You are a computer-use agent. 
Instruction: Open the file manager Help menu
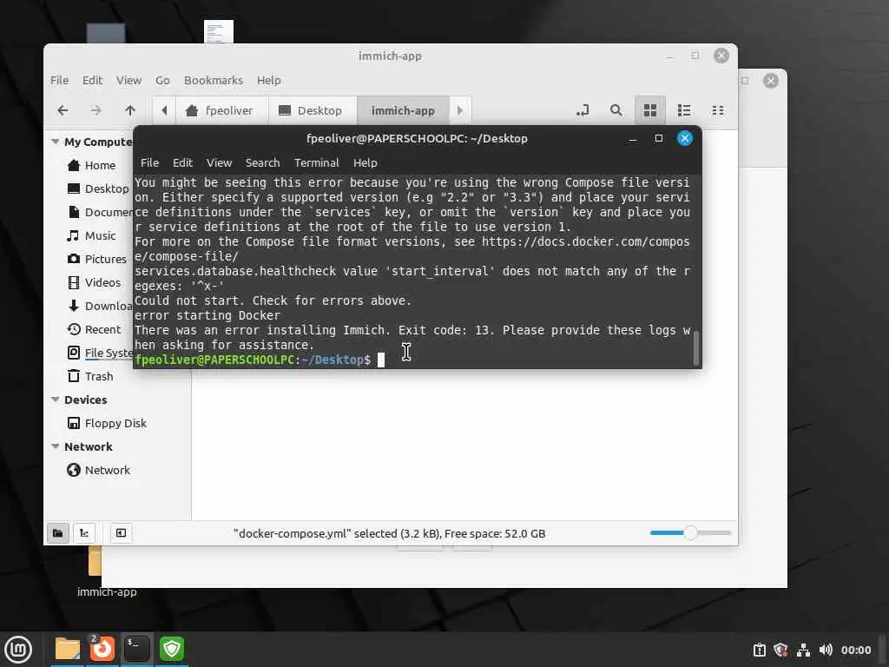269,81
